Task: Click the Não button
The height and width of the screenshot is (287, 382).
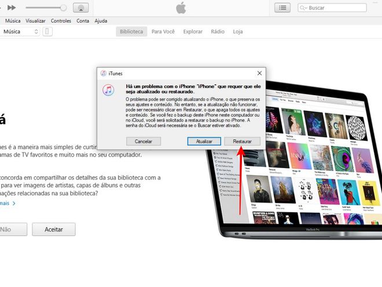Action: click(13, 230)
